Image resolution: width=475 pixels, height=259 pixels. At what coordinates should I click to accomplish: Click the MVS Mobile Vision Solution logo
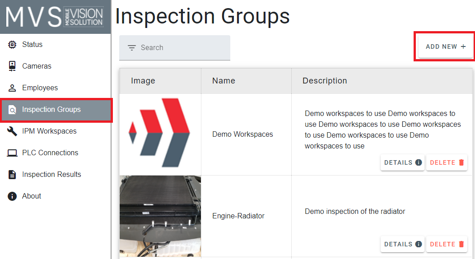(56, 17)
